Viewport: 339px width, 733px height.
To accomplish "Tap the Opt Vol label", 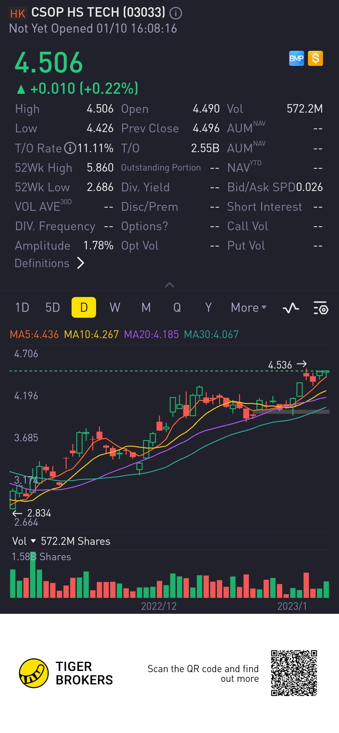I will [140, 246].
